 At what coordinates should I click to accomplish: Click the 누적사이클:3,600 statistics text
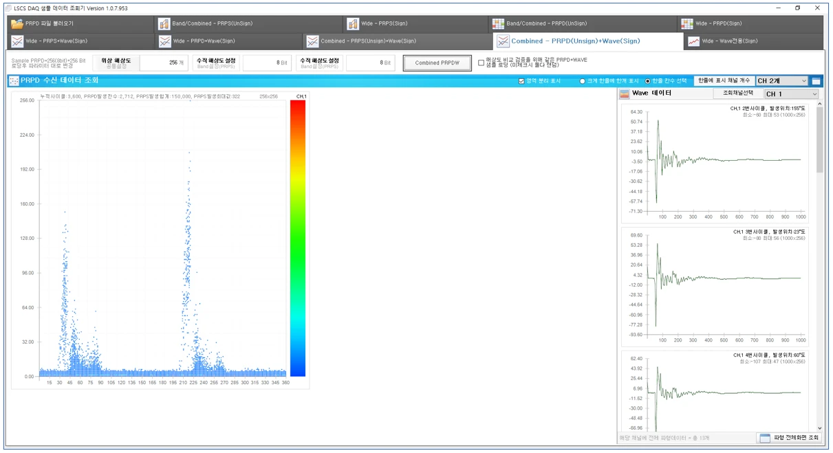point(140,96)
